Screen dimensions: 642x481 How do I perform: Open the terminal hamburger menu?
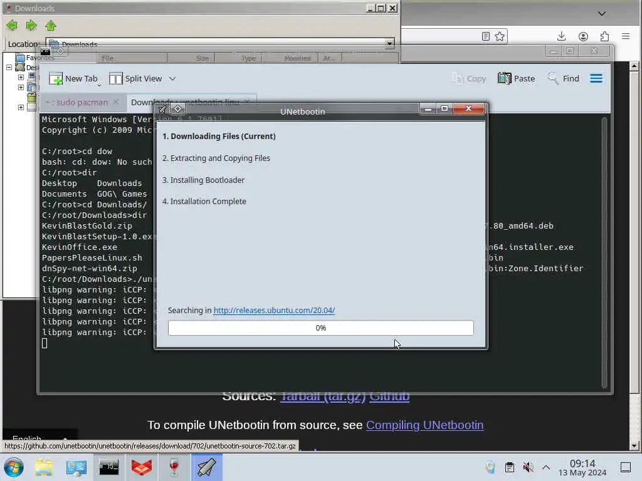pyautogui.click(x=596, y=78)
